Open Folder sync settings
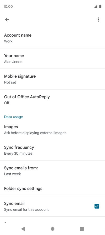Viewport: 105px width, 235px height. click(x=52, y=188)
